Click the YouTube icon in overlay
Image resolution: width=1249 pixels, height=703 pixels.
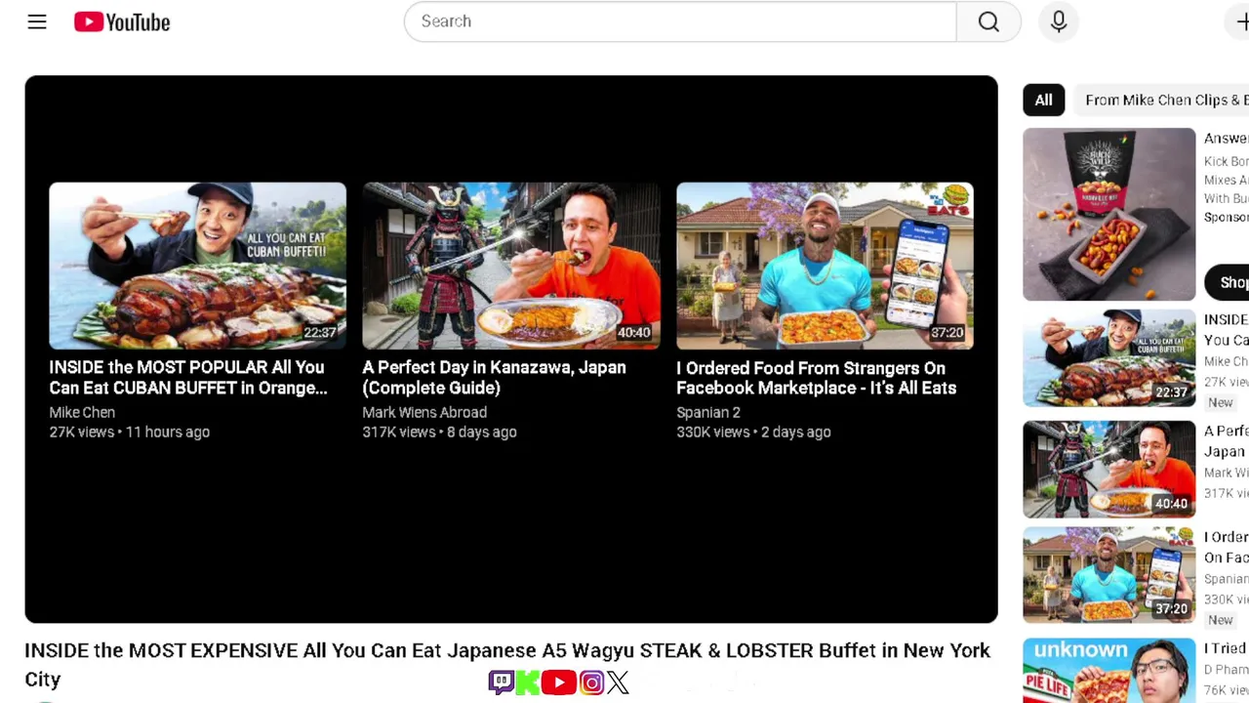click(x=558, y=682)
